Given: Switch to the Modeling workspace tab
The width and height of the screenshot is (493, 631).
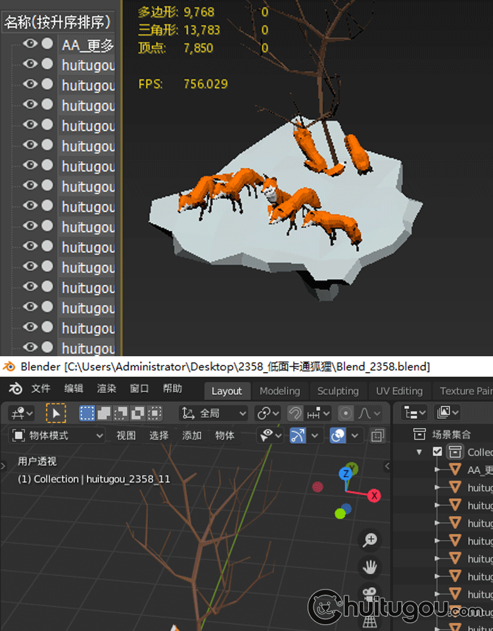Looking at the screenshot, I should pyautogui.click(x=279, y=390).
